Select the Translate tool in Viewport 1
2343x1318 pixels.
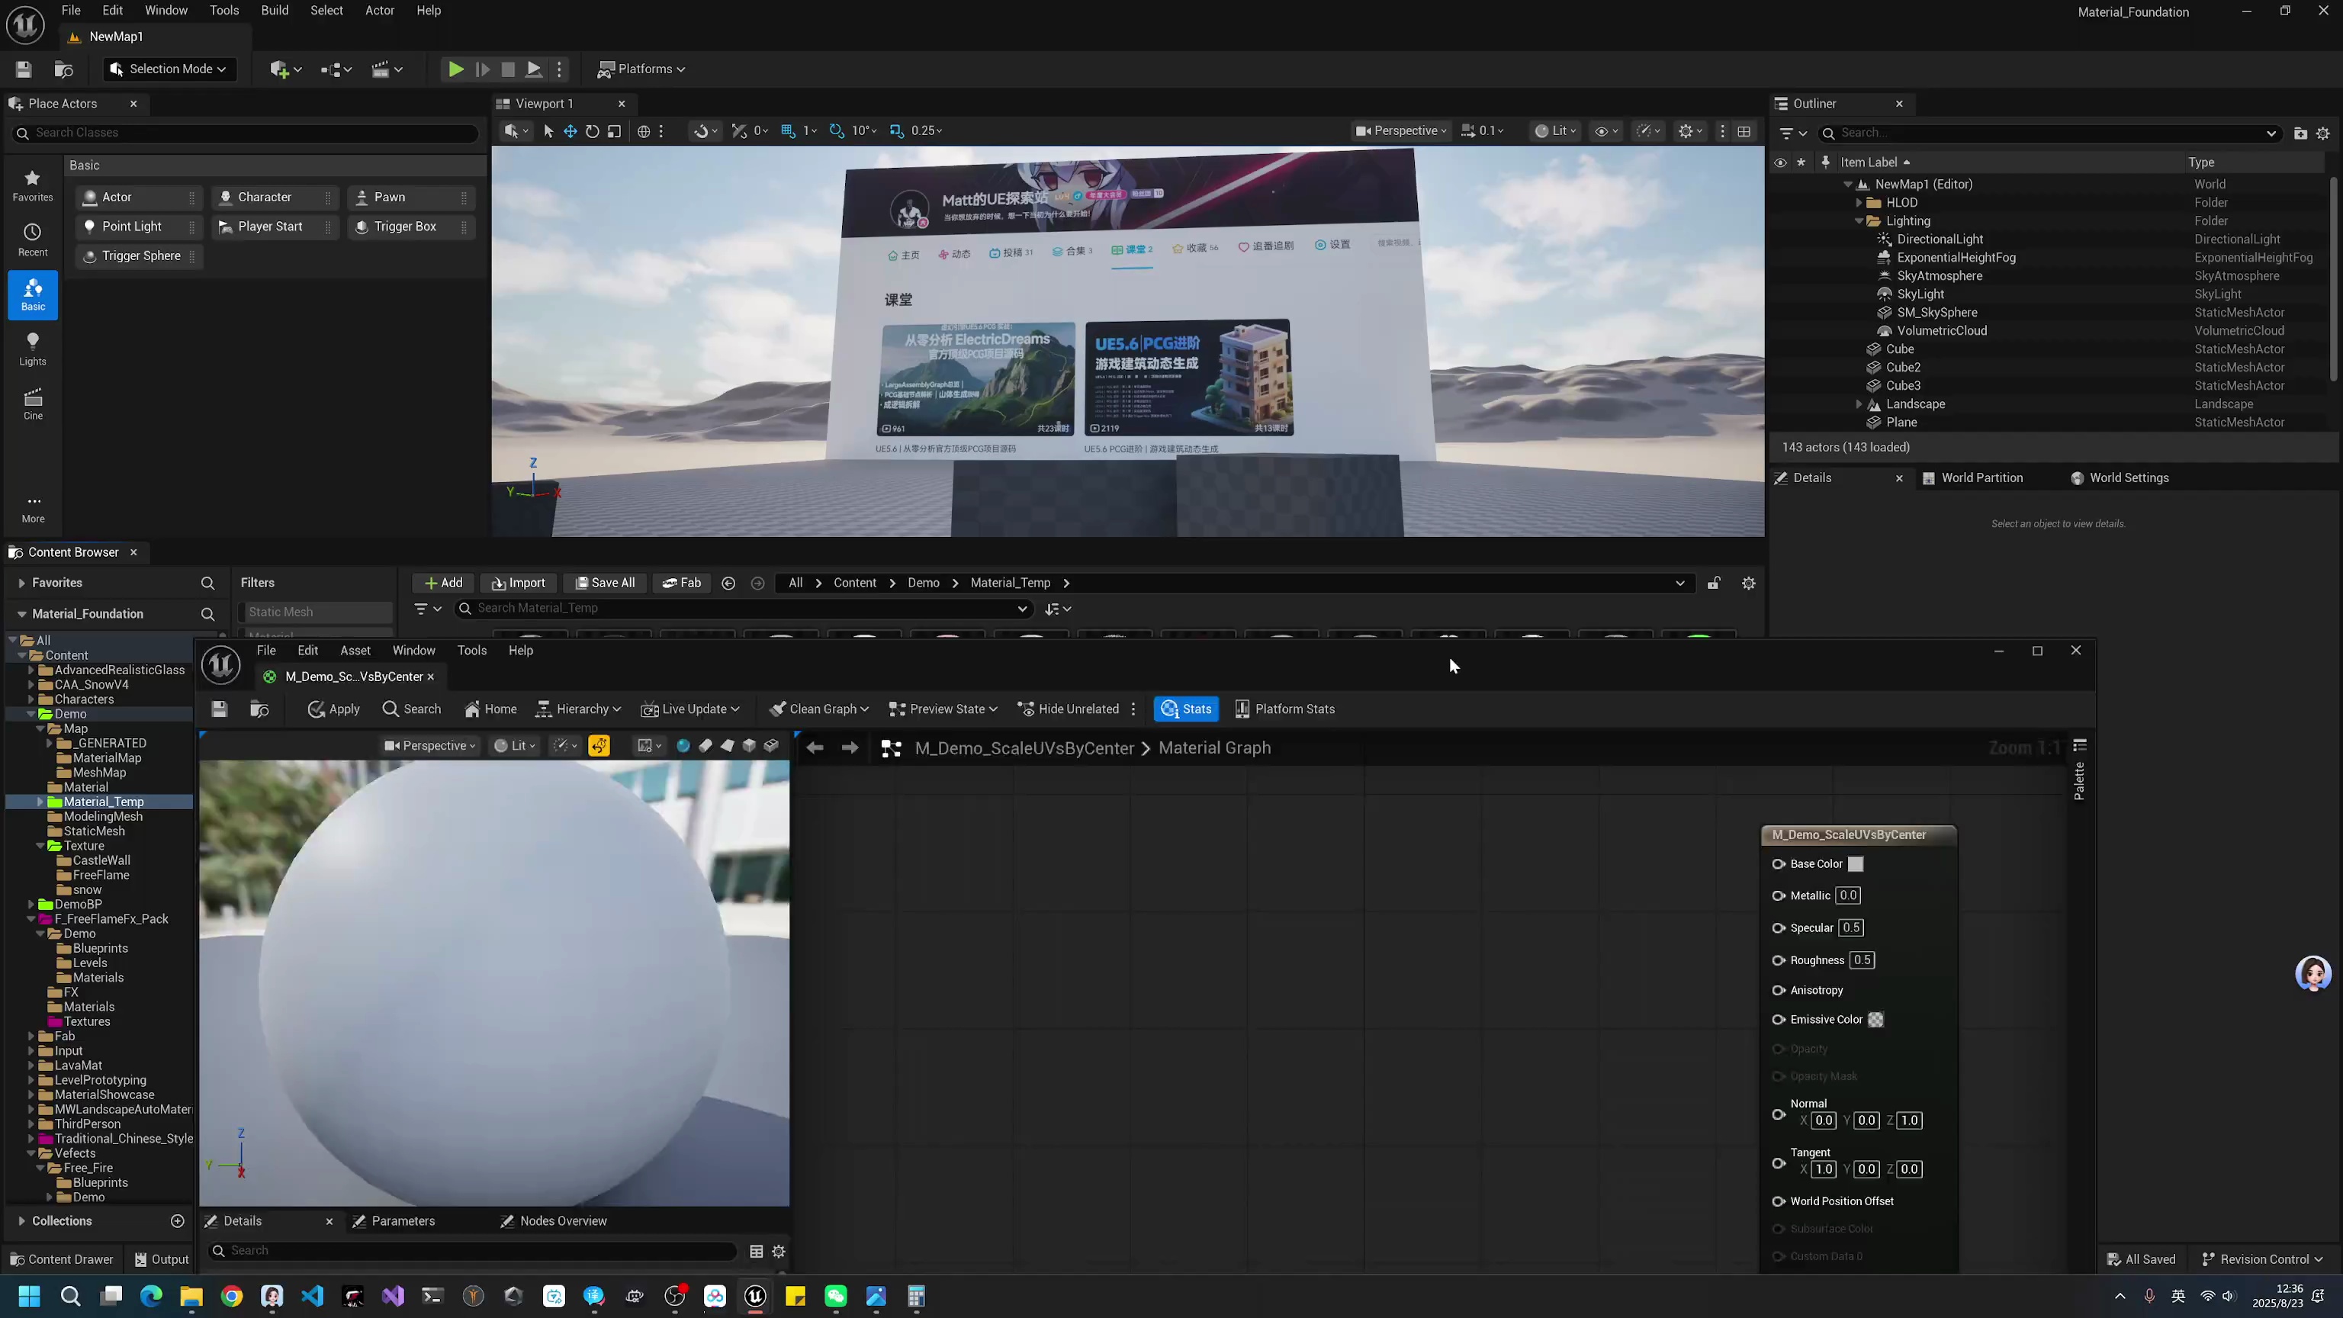570,131
